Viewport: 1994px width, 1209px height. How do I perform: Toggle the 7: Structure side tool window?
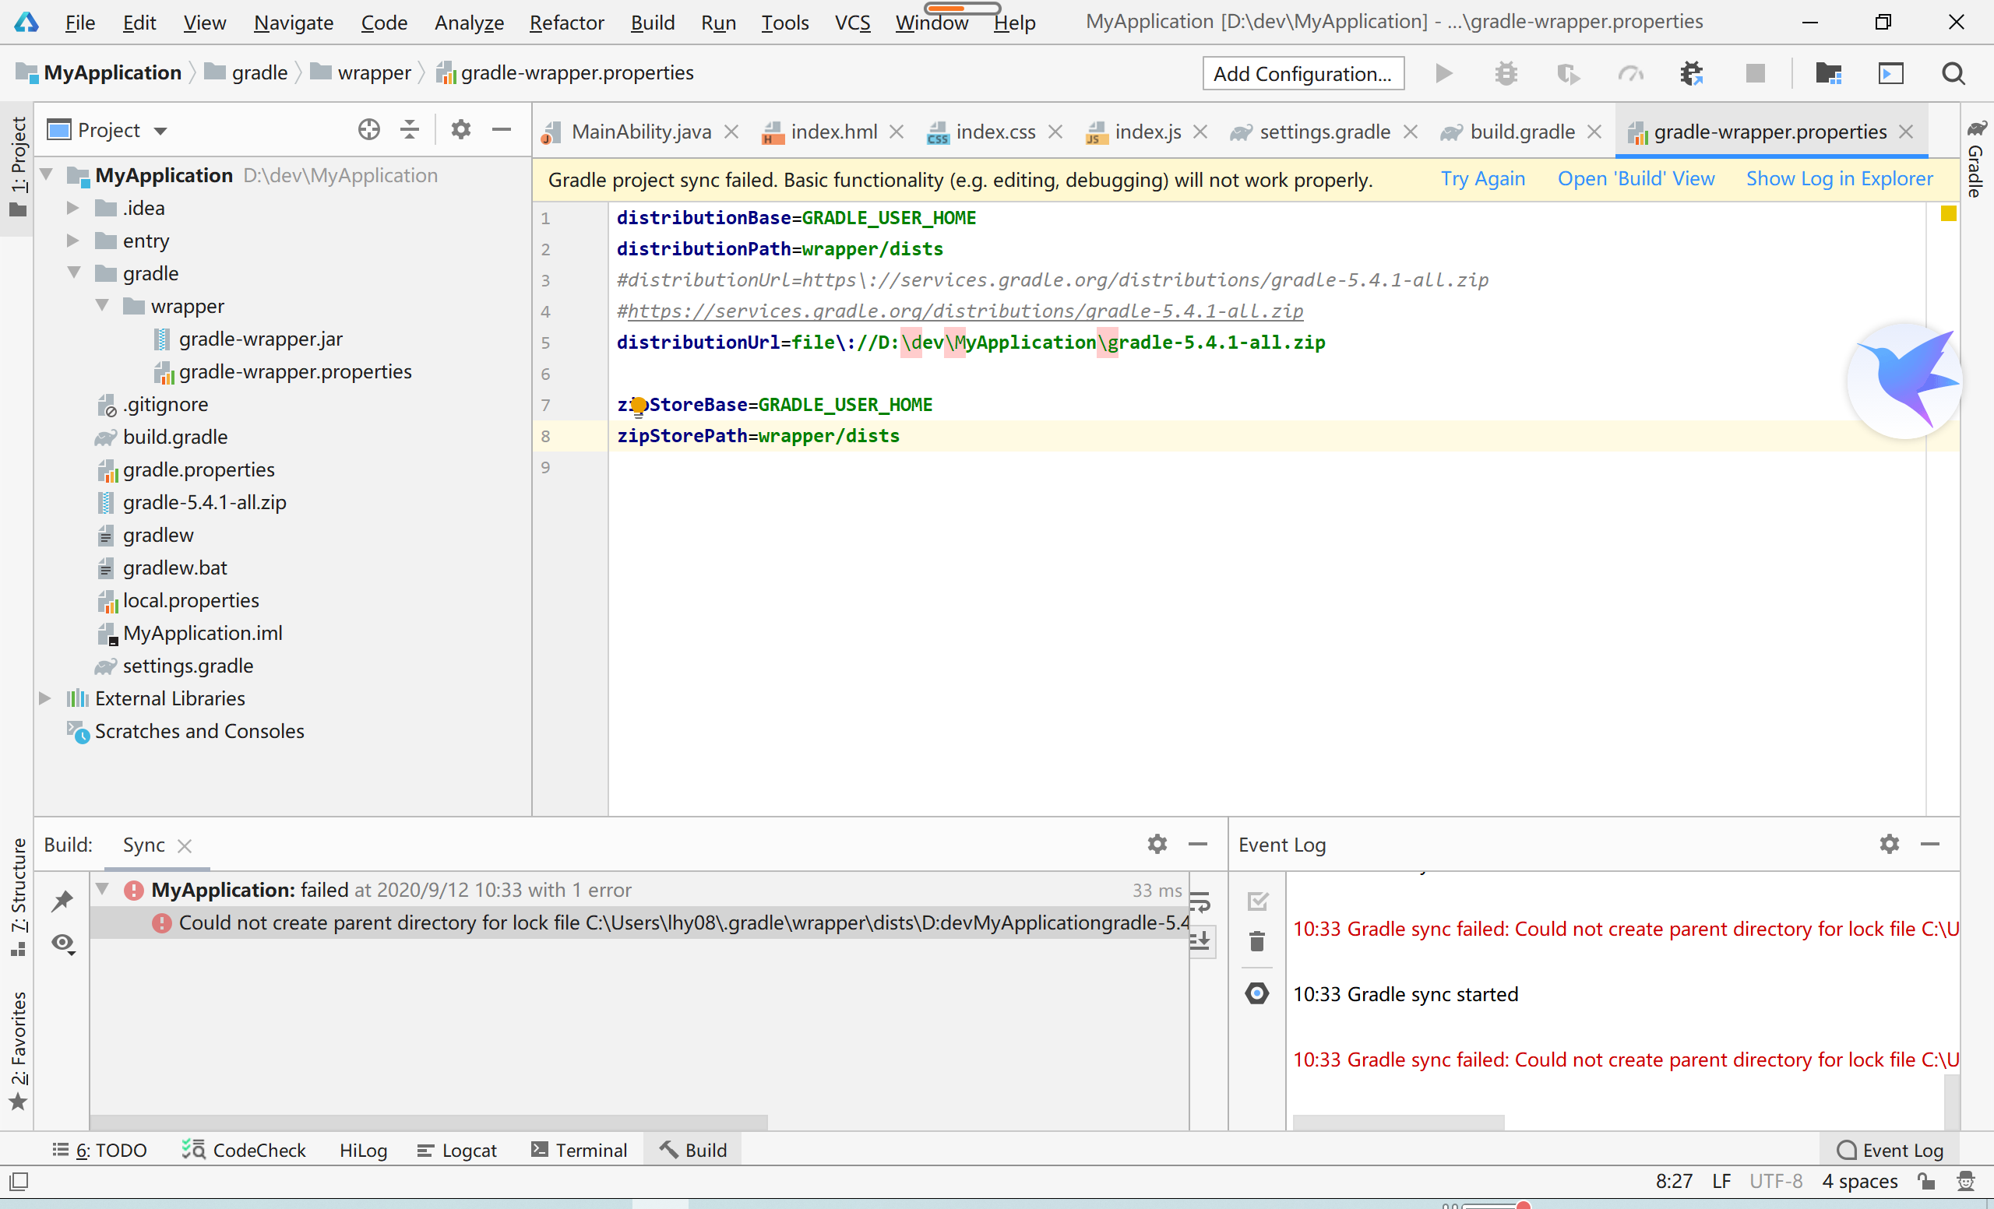pyautogui.click(x=17, y=898)
